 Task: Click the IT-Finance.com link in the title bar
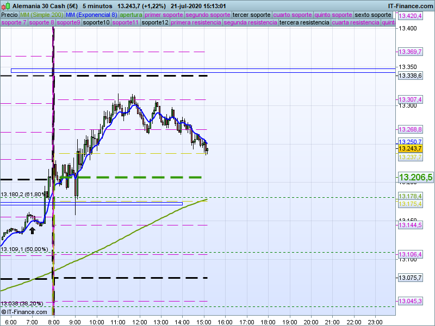411,6
